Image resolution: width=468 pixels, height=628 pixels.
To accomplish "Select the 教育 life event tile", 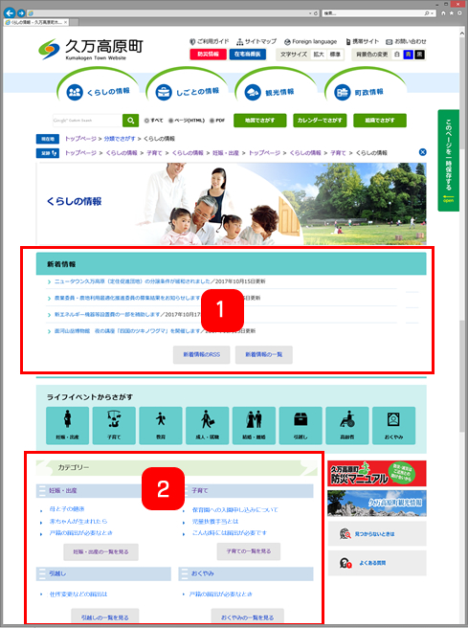I will (161, 425).
